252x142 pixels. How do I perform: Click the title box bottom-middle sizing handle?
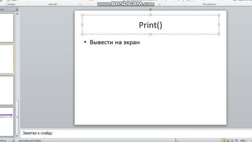150,34
